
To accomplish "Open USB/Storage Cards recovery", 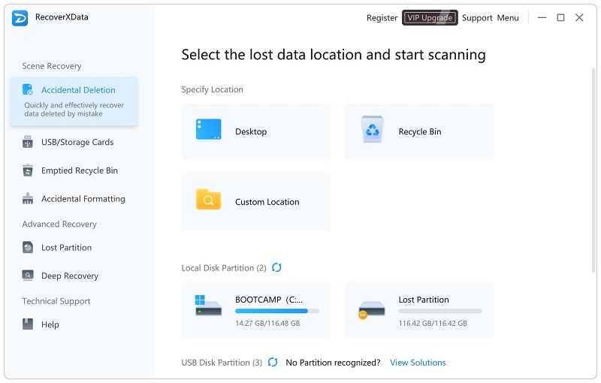I will tap(28, 142).
